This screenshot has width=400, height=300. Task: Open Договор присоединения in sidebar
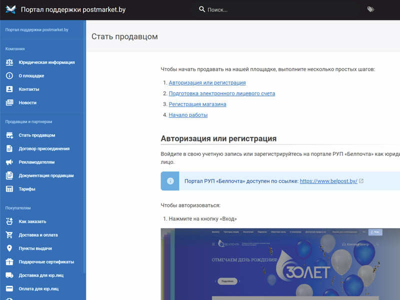(44, 149)
